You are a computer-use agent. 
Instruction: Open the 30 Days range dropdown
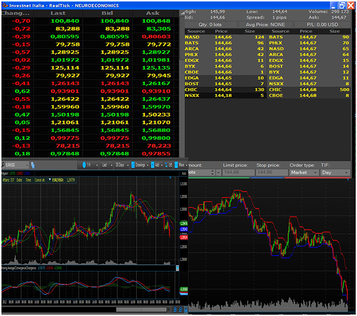click(x=128, y=165)
